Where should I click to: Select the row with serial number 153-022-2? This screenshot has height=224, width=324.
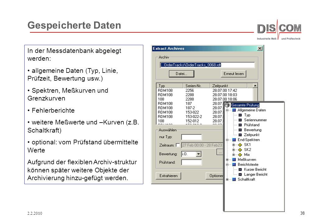click(190, 117)
